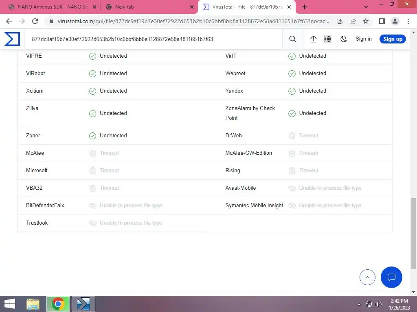The image size is (417, 312).
Task: Click the scroll-to-top round button
Action: coord(367,277)
